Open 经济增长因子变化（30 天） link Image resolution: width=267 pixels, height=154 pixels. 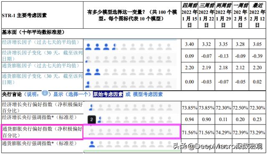(x=42, y=56)
